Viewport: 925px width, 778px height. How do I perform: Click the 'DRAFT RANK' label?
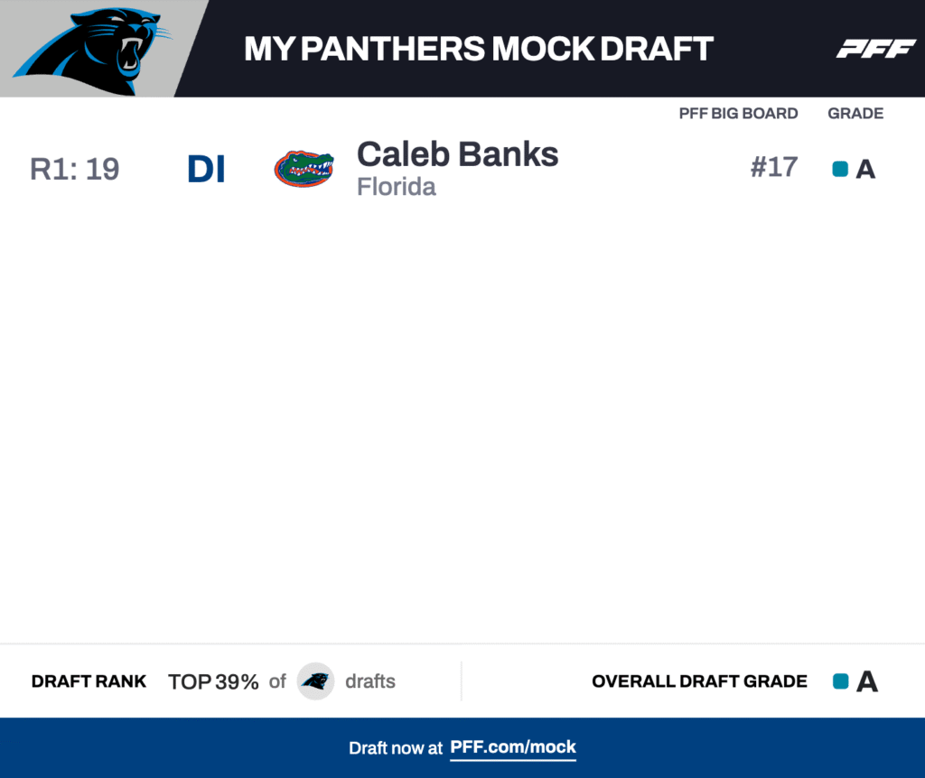[89, 681]
